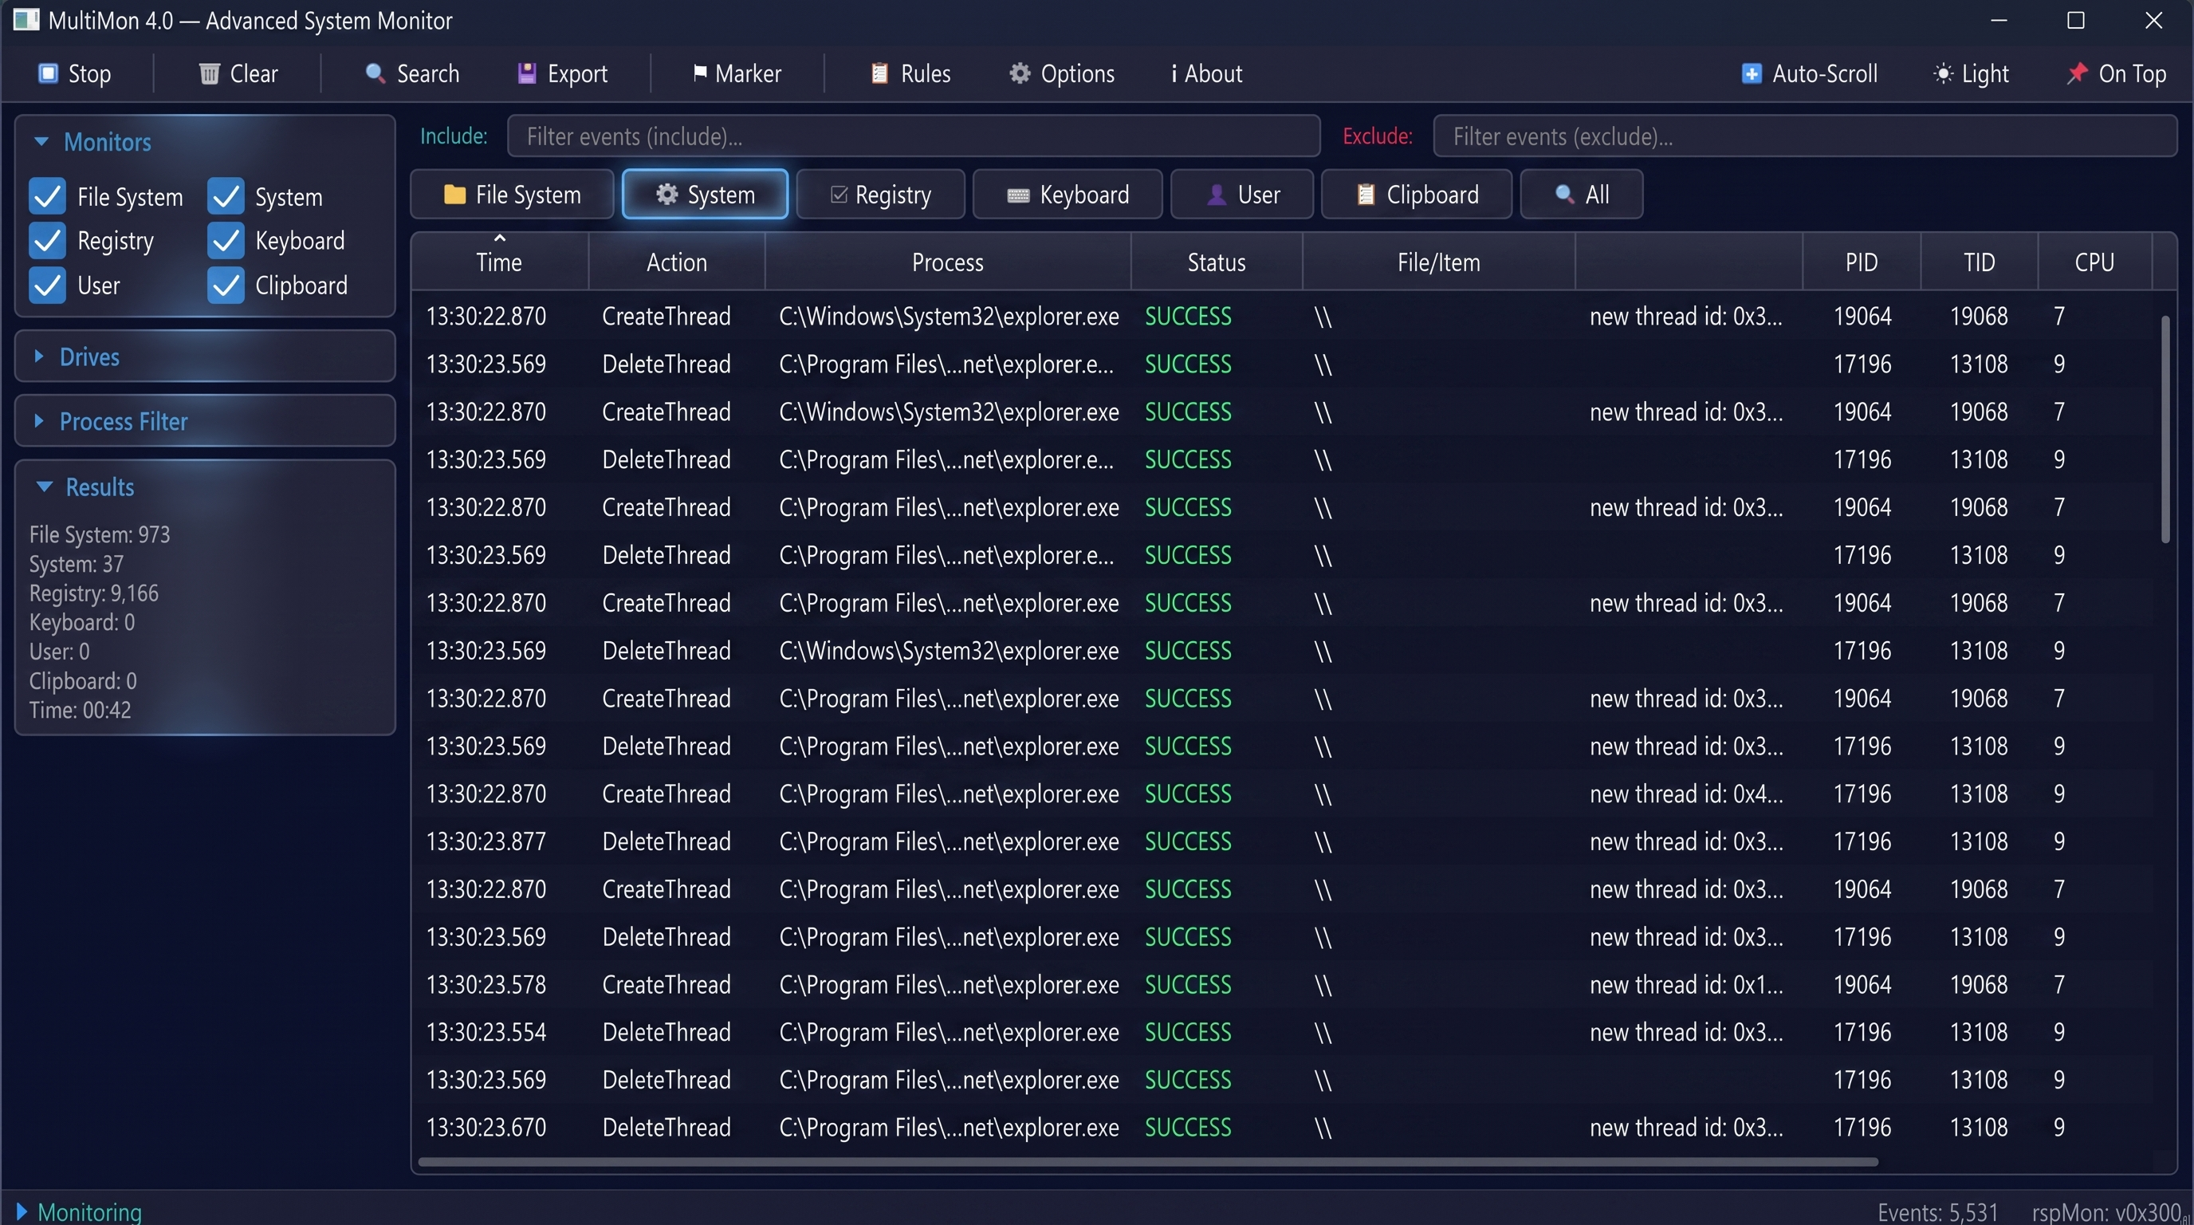Click the Export floppy disk icon
Viewport: 2194px width, 1225px height.
pyautogui.click(x=527, y=74)
